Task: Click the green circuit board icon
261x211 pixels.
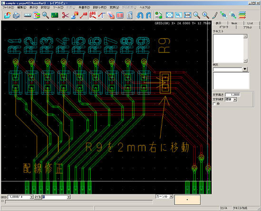Action: [x=55, y=15]
